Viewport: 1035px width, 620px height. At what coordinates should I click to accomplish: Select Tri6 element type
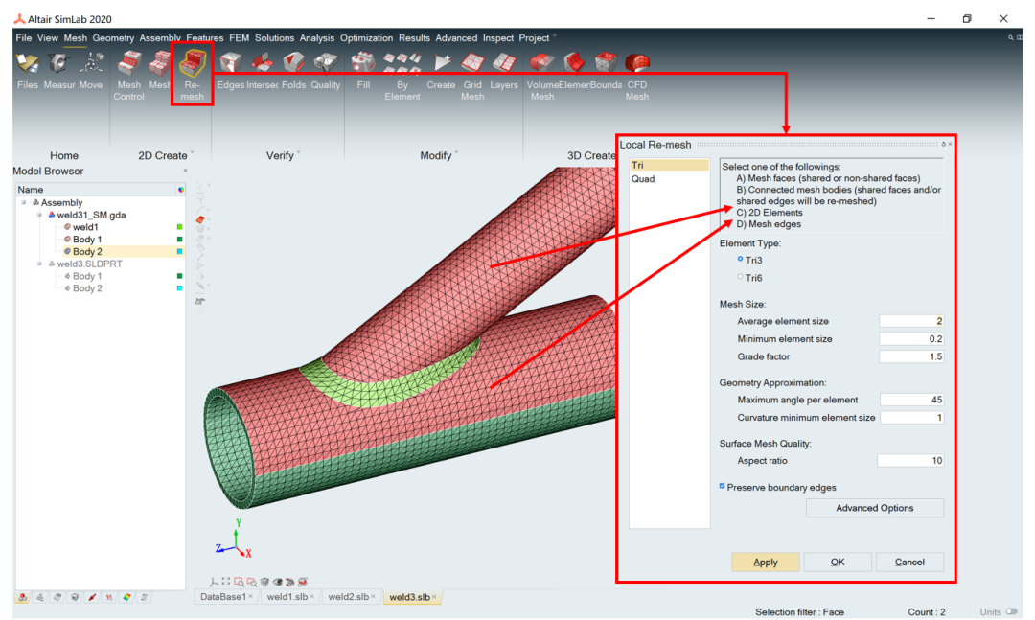pos(740,277)
